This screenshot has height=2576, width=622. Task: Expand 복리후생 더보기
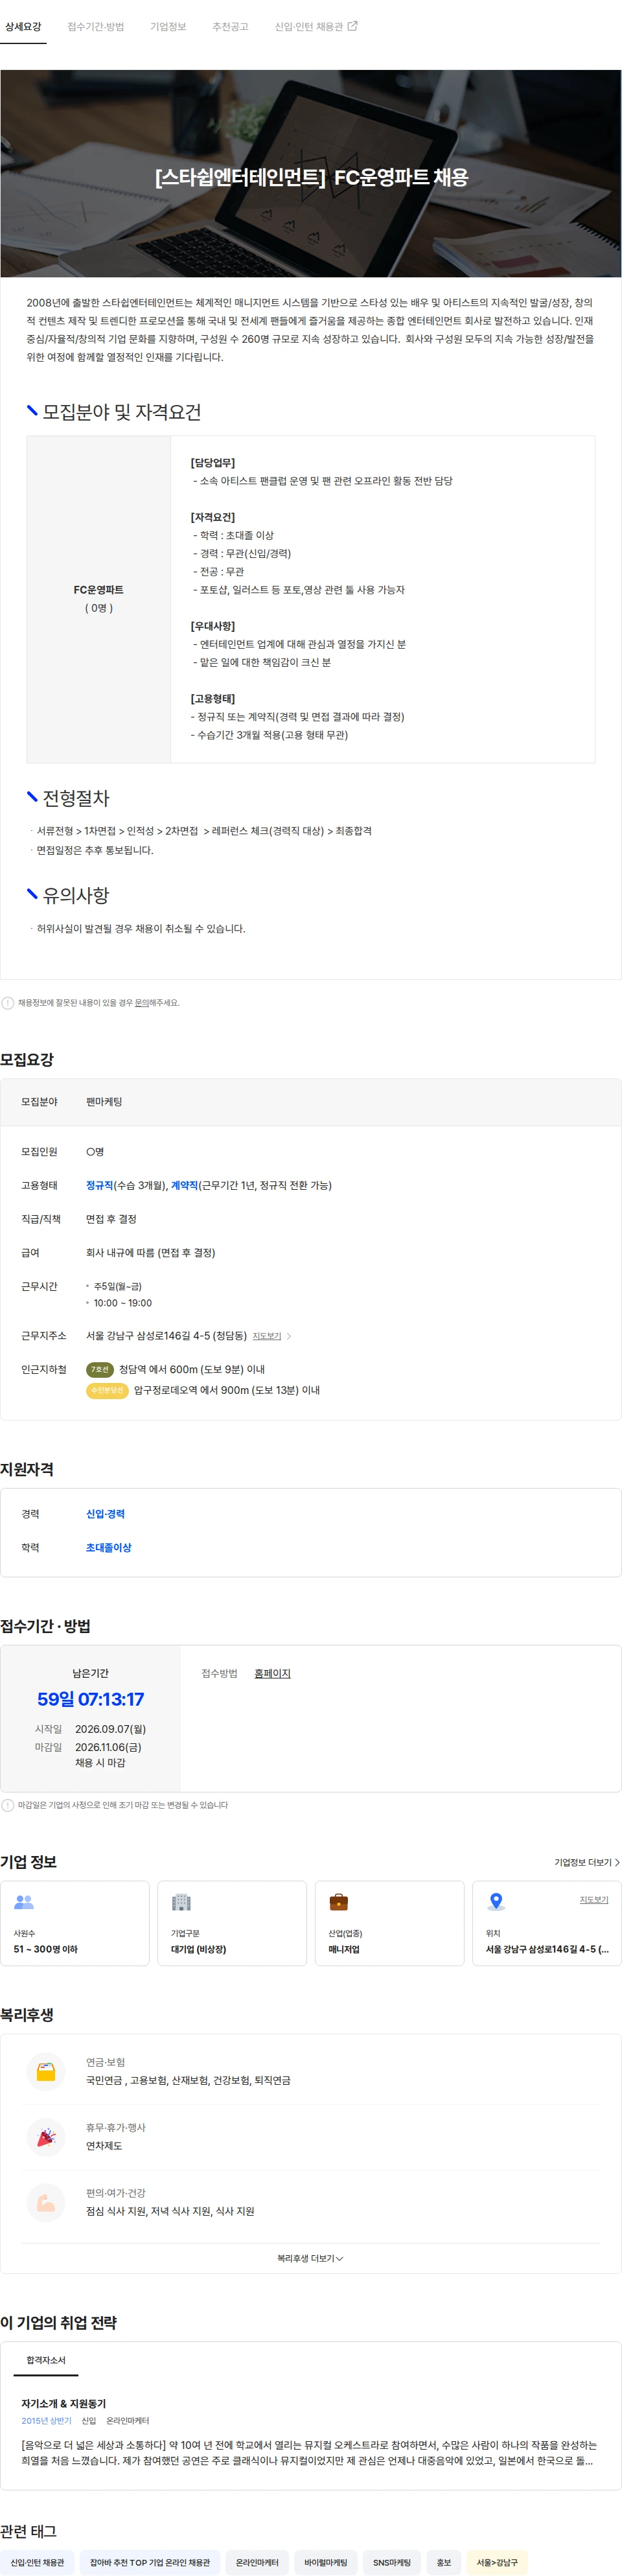311,2258
